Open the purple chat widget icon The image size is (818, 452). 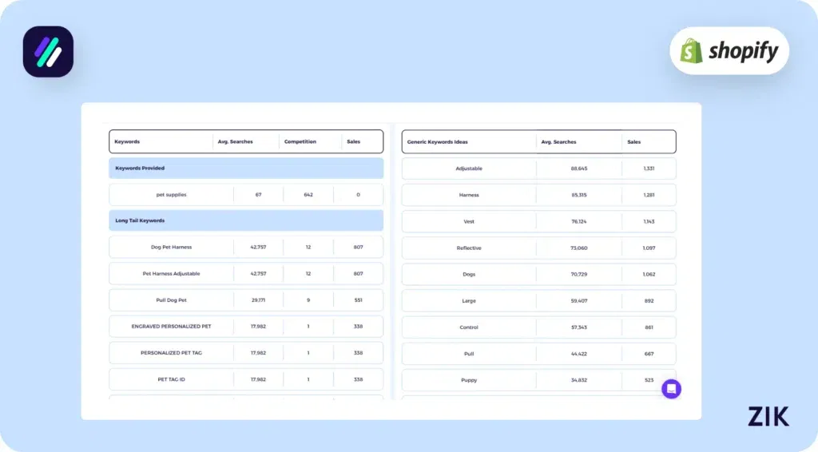pyautogui.click(x=671, y=389)
